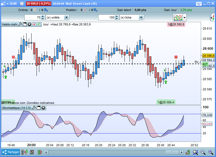
Task: Decrease the quantity 75 with the down stepper
Action: (43, 19)
